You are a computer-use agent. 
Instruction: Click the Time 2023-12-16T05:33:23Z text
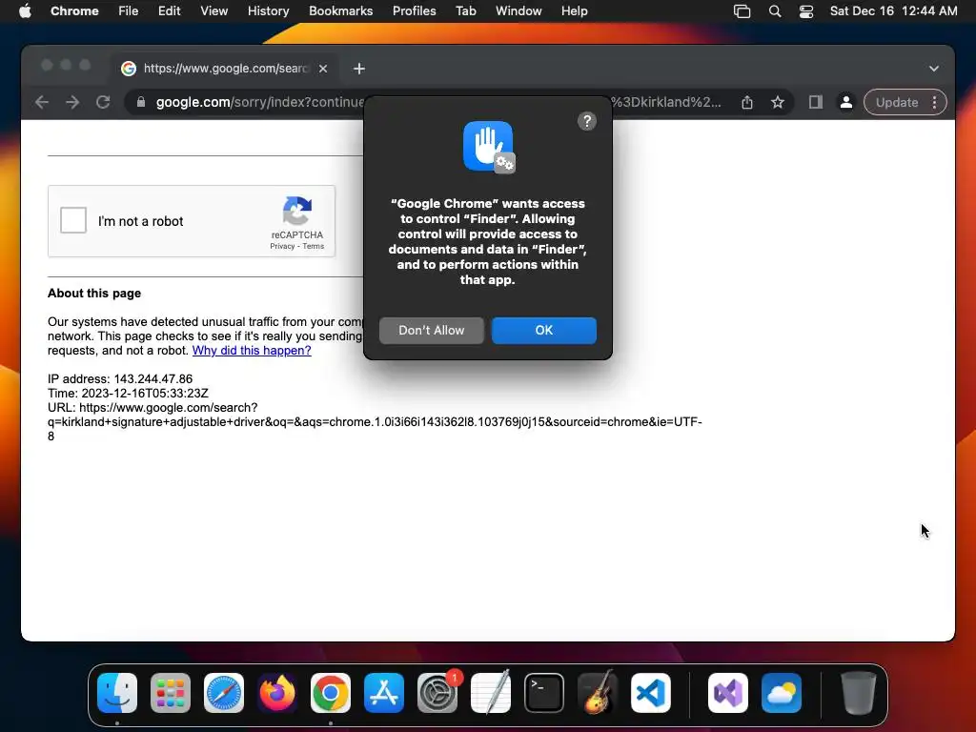coord(129,394)
